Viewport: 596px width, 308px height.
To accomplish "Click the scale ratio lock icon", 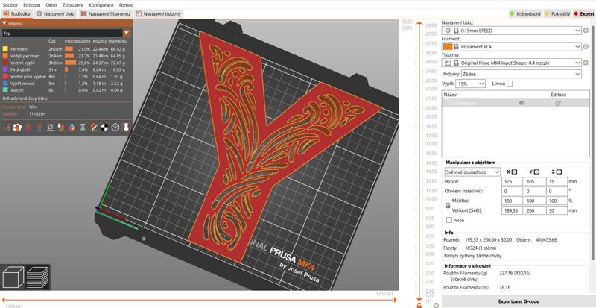I will [x=448, y=205].
